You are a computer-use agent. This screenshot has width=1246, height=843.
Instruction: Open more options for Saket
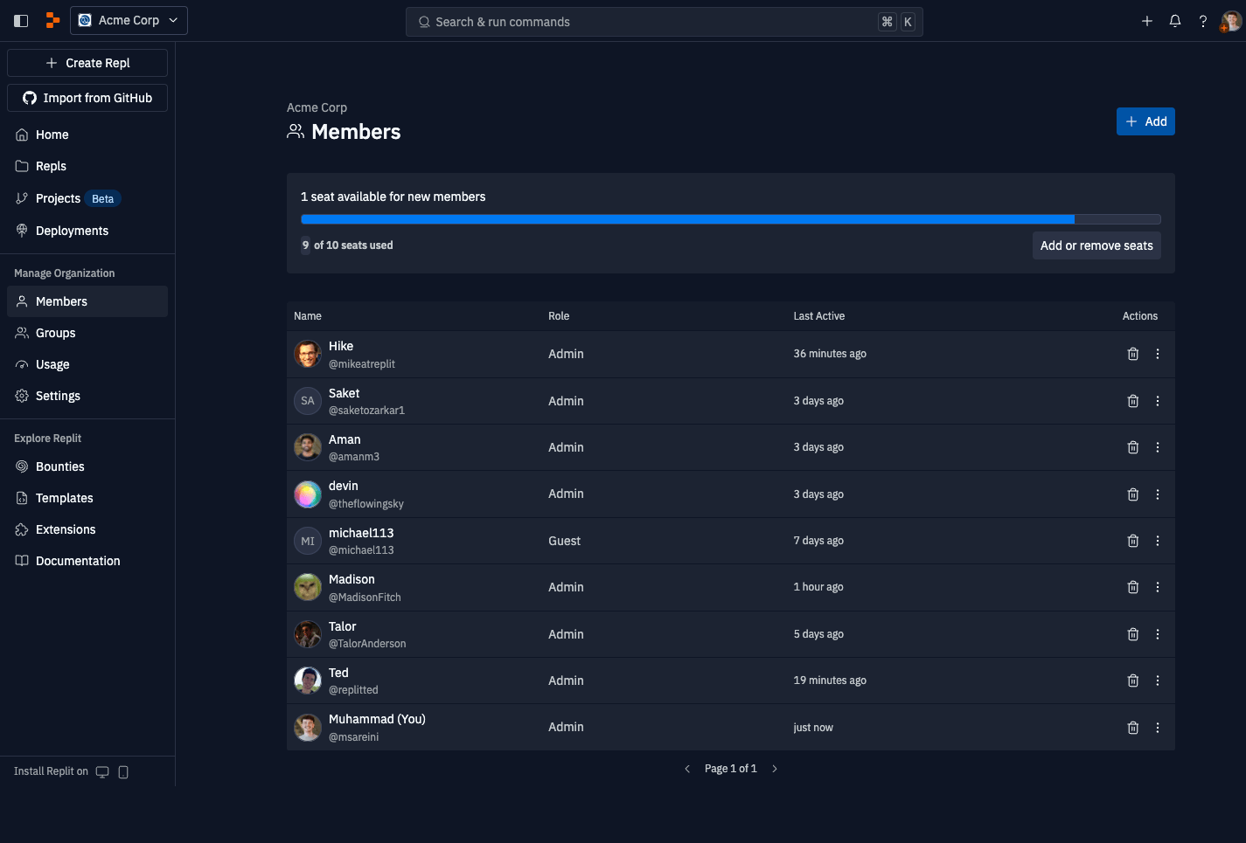tap(1158, 401)
